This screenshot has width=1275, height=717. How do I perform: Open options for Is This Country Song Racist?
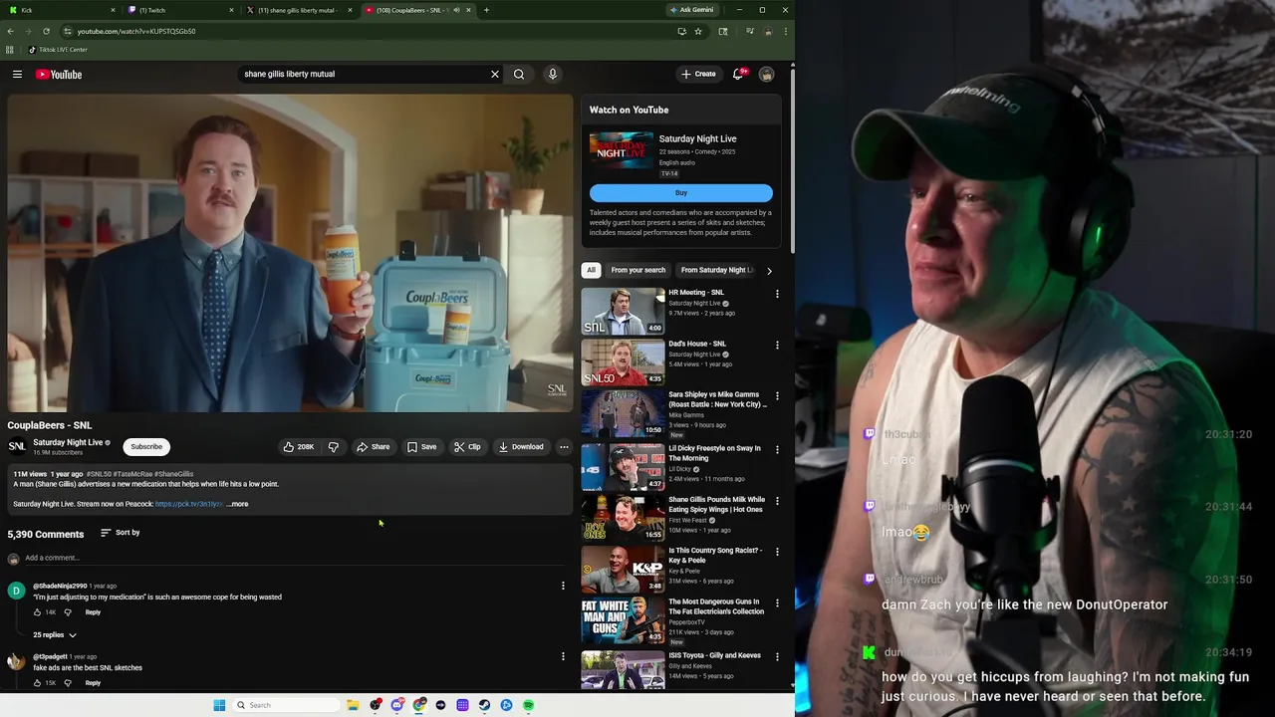(777, 552)
